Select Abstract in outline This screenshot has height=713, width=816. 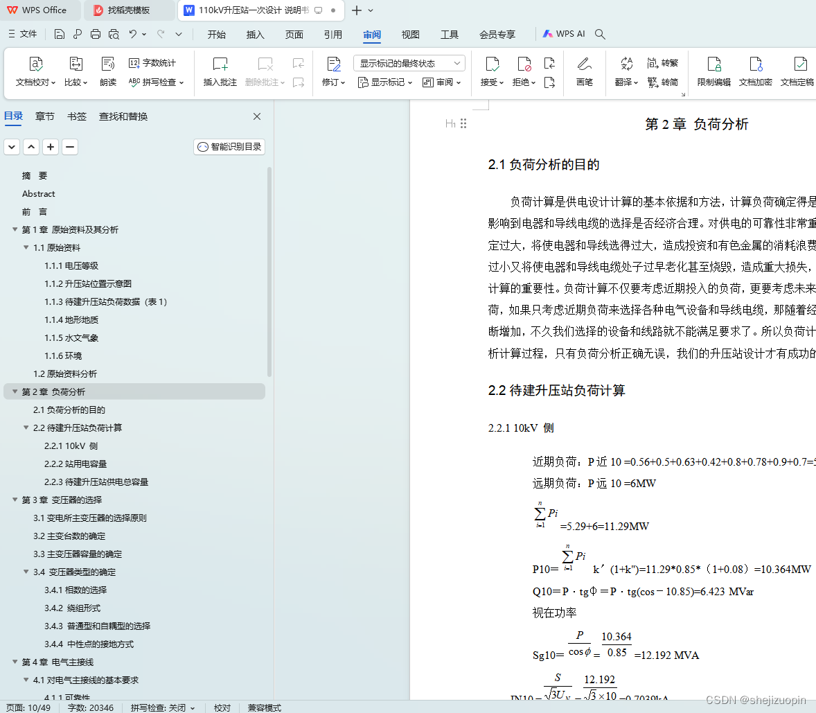39,193
